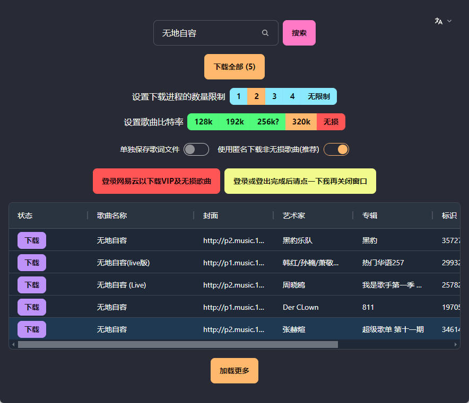Click the scrollbar left arrow
Viewport: 469px width, 403px height.
(13, 345)
